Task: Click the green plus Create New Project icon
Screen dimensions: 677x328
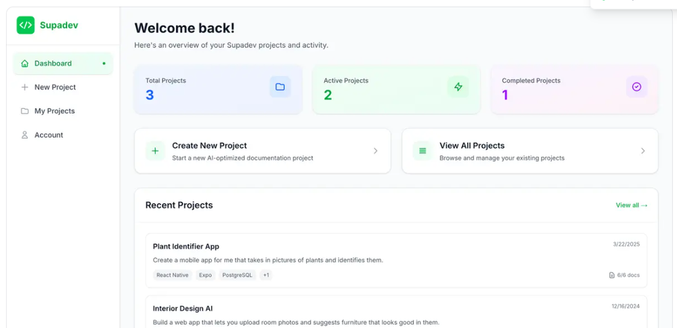Action: [155, 151]
